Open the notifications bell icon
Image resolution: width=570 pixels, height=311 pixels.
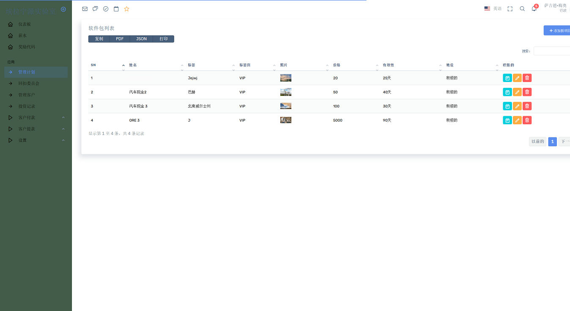click(534, 9)
